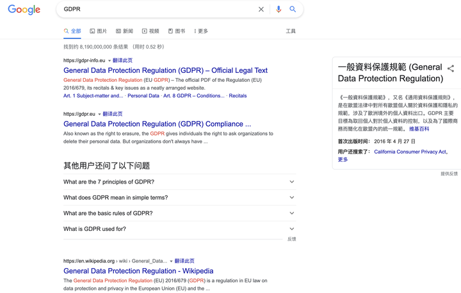Open the GDPR Compliance result title

pos(158,124)
